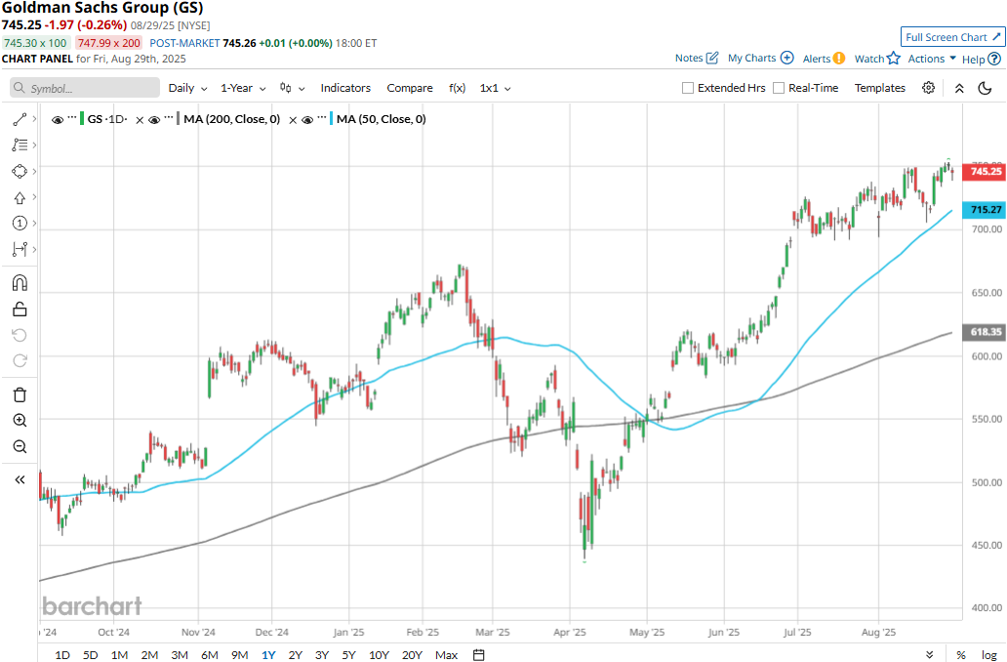This screenshot has height=662, width=1007.
Task: Click the green GS series color bar
Action: pyautogui.click(x=82, y=119)
